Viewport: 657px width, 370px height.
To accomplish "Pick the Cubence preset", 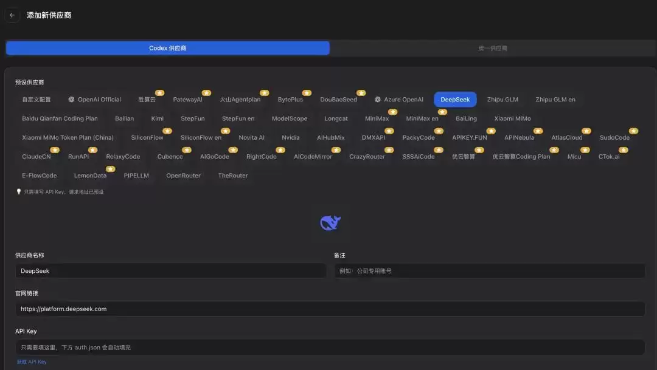I will (170, 157).
